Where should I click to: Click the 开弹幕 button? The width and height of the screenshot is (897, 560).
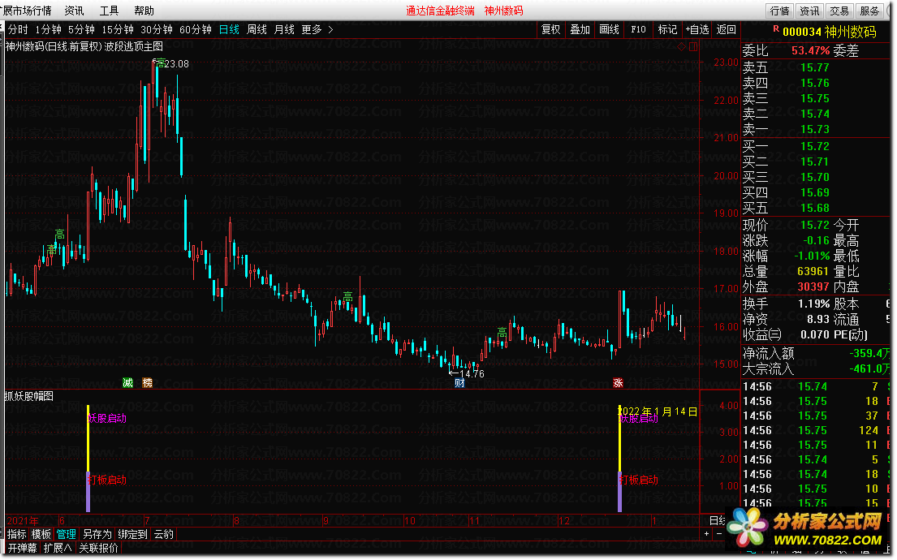point(22,548)
